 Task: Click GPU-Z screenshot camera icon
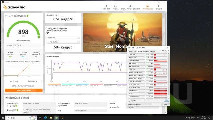(x=163, y=51)
